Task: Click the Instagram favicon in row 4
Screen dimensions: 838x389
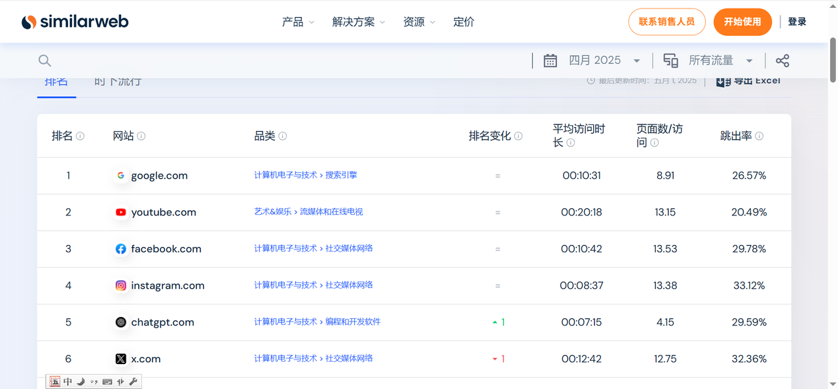Action: pyautogui.click(x=120, y=286)
